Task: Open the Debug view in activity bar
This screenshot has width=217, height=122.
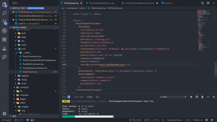Action: (x=4, y=31)
